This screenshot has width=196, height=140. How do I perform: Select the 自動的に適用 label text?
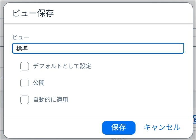(51, 99)
